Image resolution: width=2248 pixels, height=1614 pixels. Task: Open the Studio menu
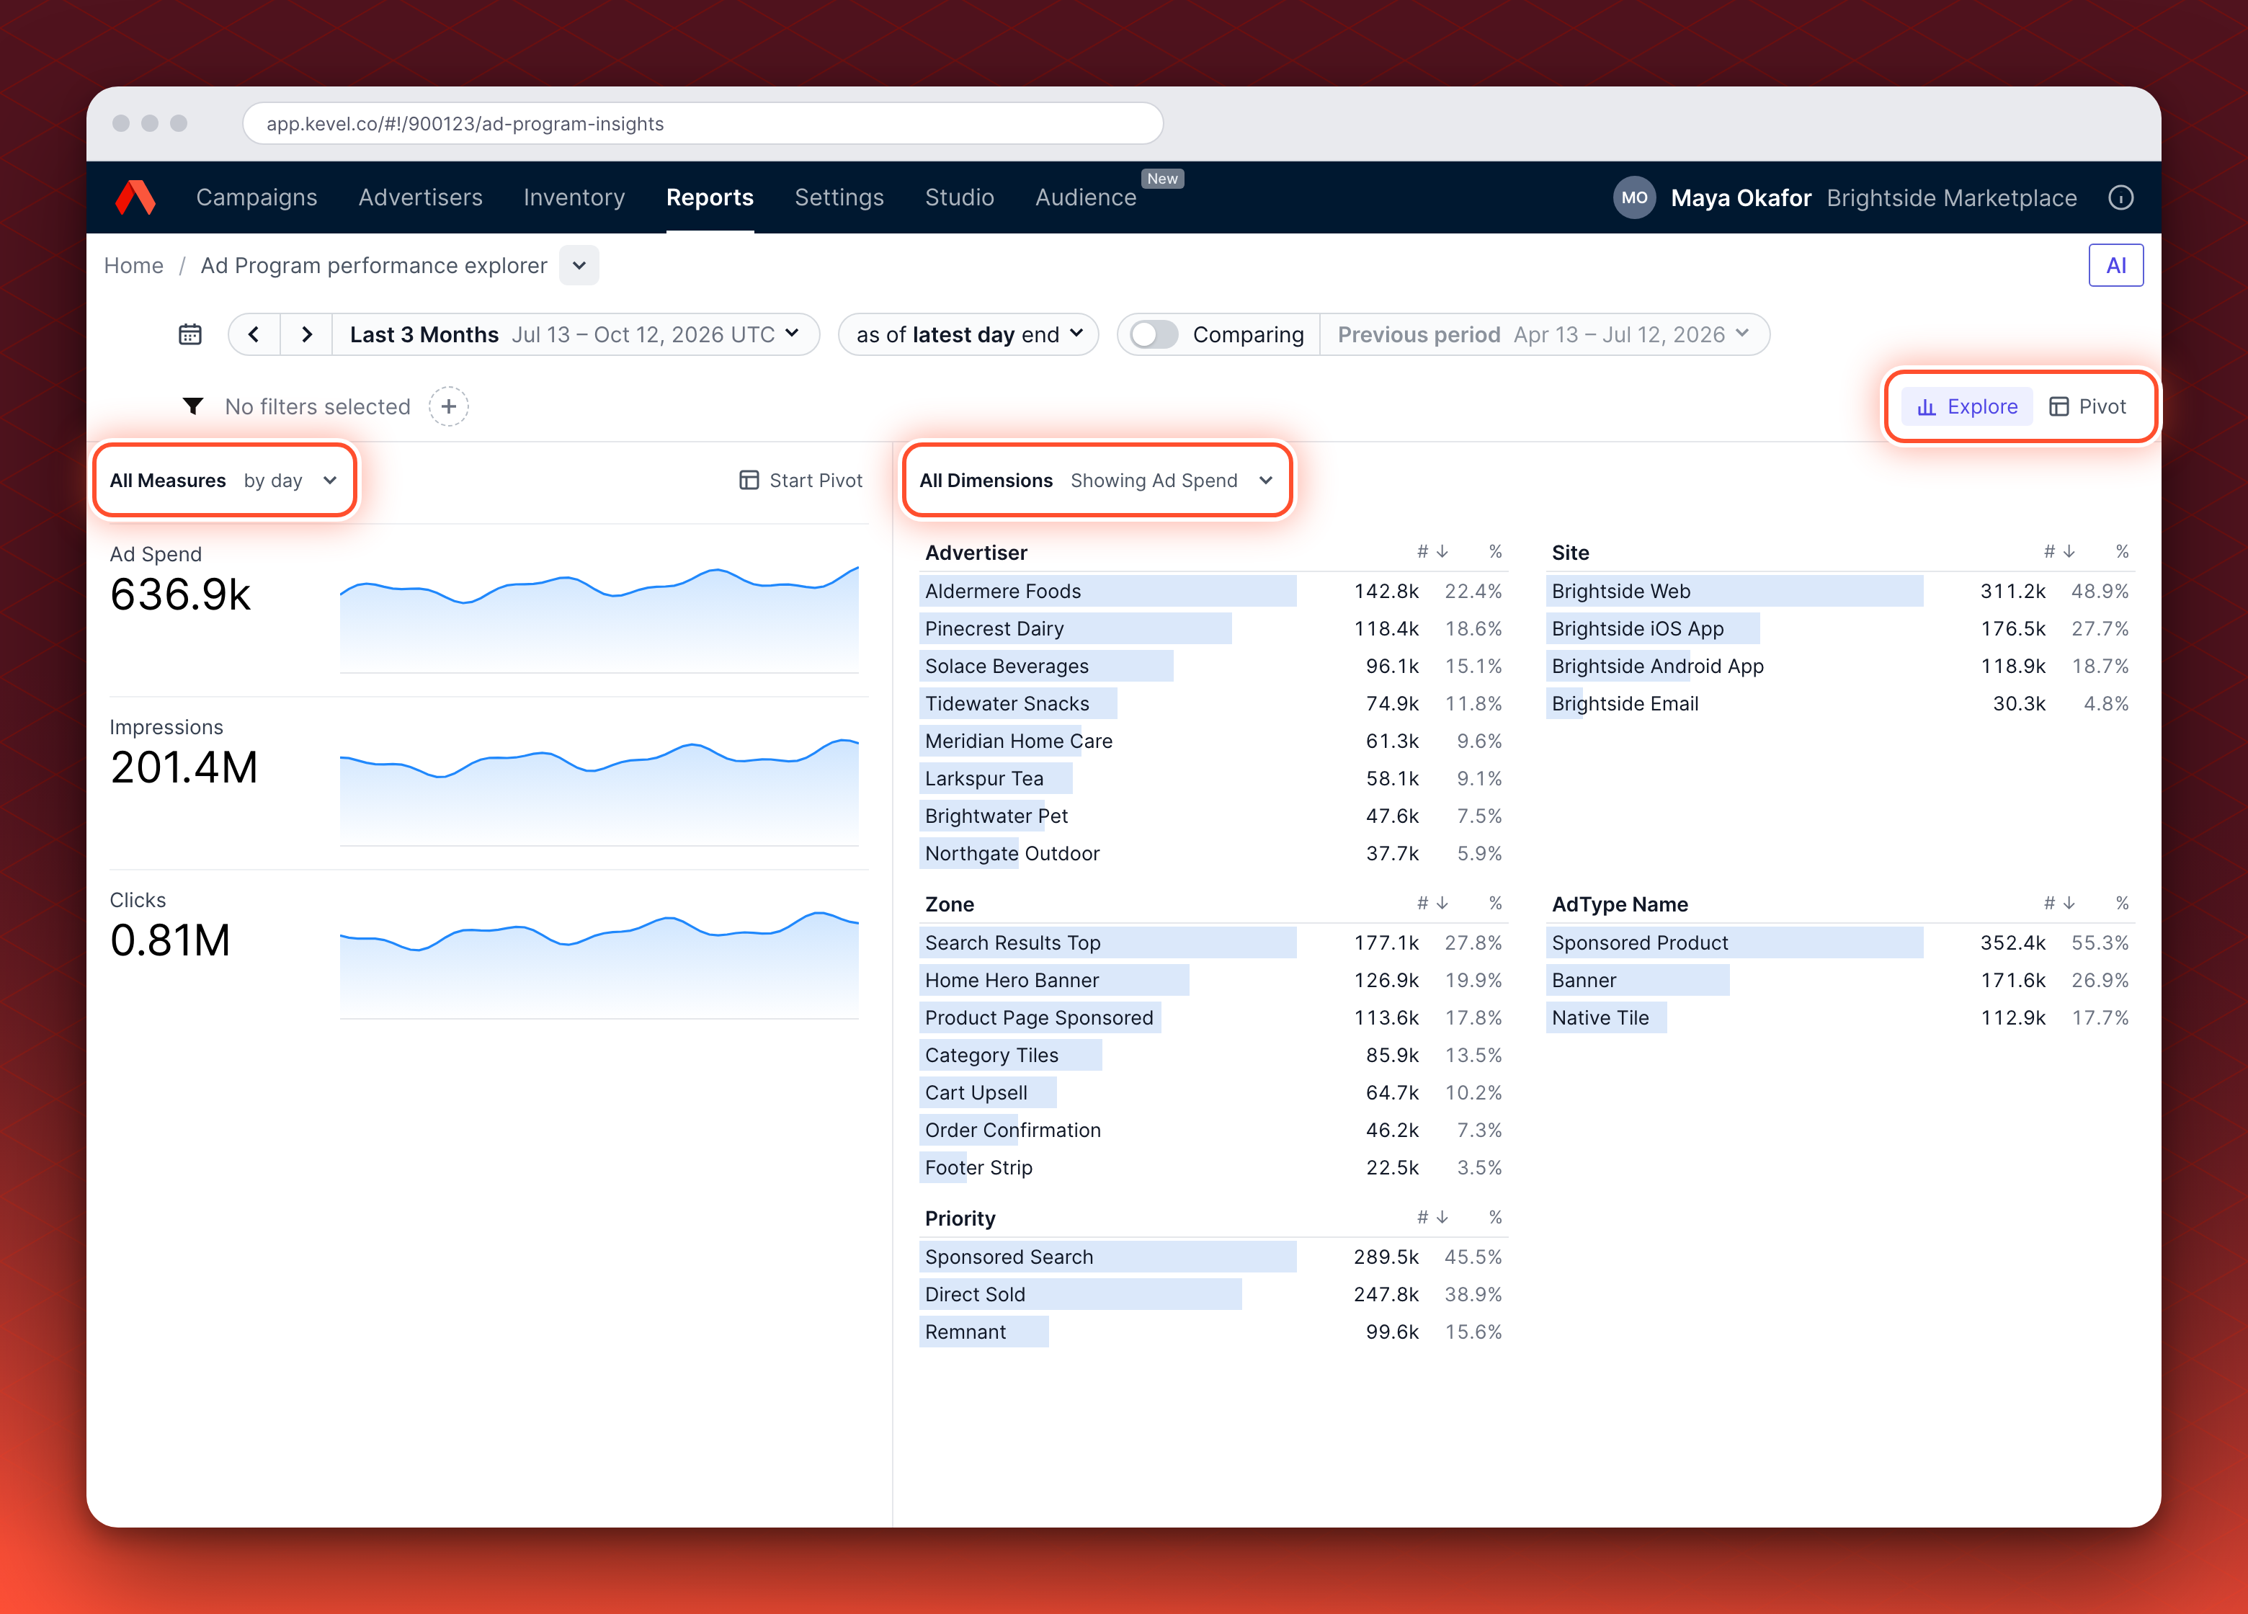click(958, 197)
